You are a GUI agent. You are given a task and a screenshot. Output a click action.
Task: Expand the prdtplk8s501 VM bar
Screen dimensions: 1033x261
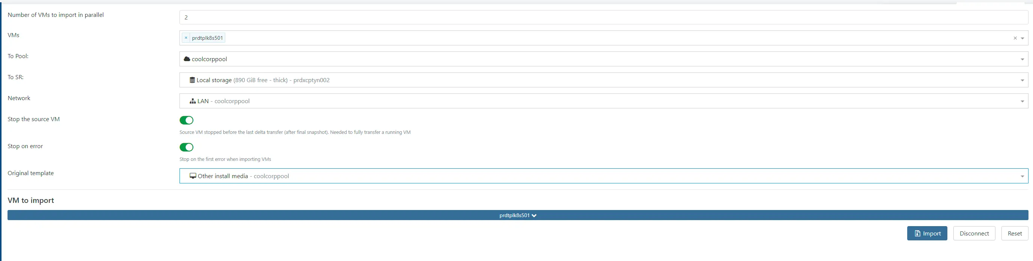click(x=518, y=215)
